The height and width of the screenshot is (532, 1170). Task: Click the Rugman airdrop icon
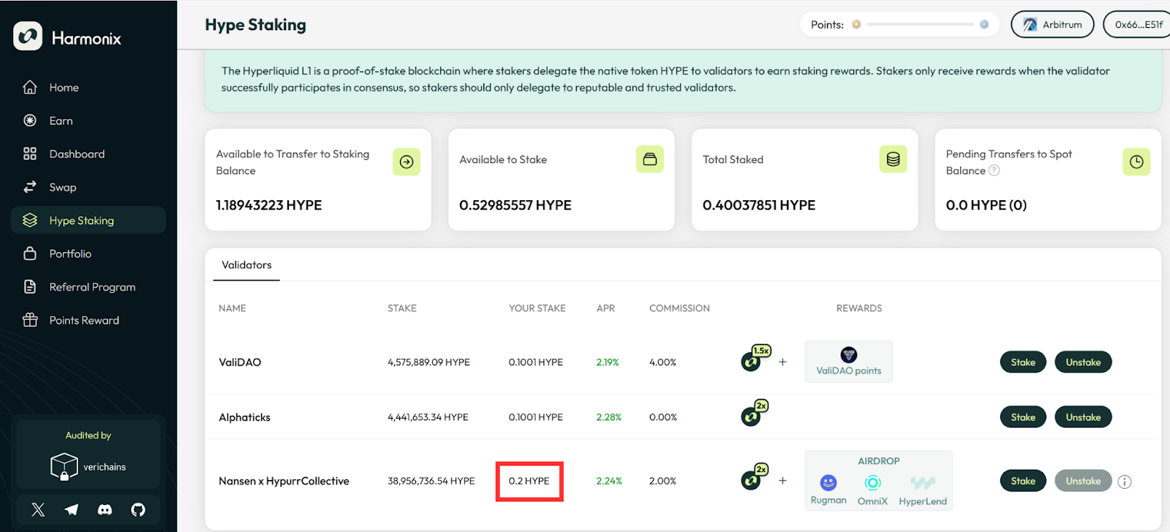coord(828,483)
